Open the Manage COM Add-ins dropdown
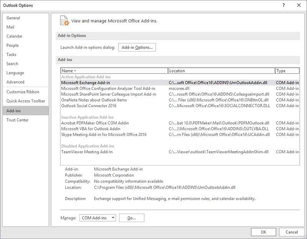Screen dimensions: 307x239 click(x=97, y=218)
